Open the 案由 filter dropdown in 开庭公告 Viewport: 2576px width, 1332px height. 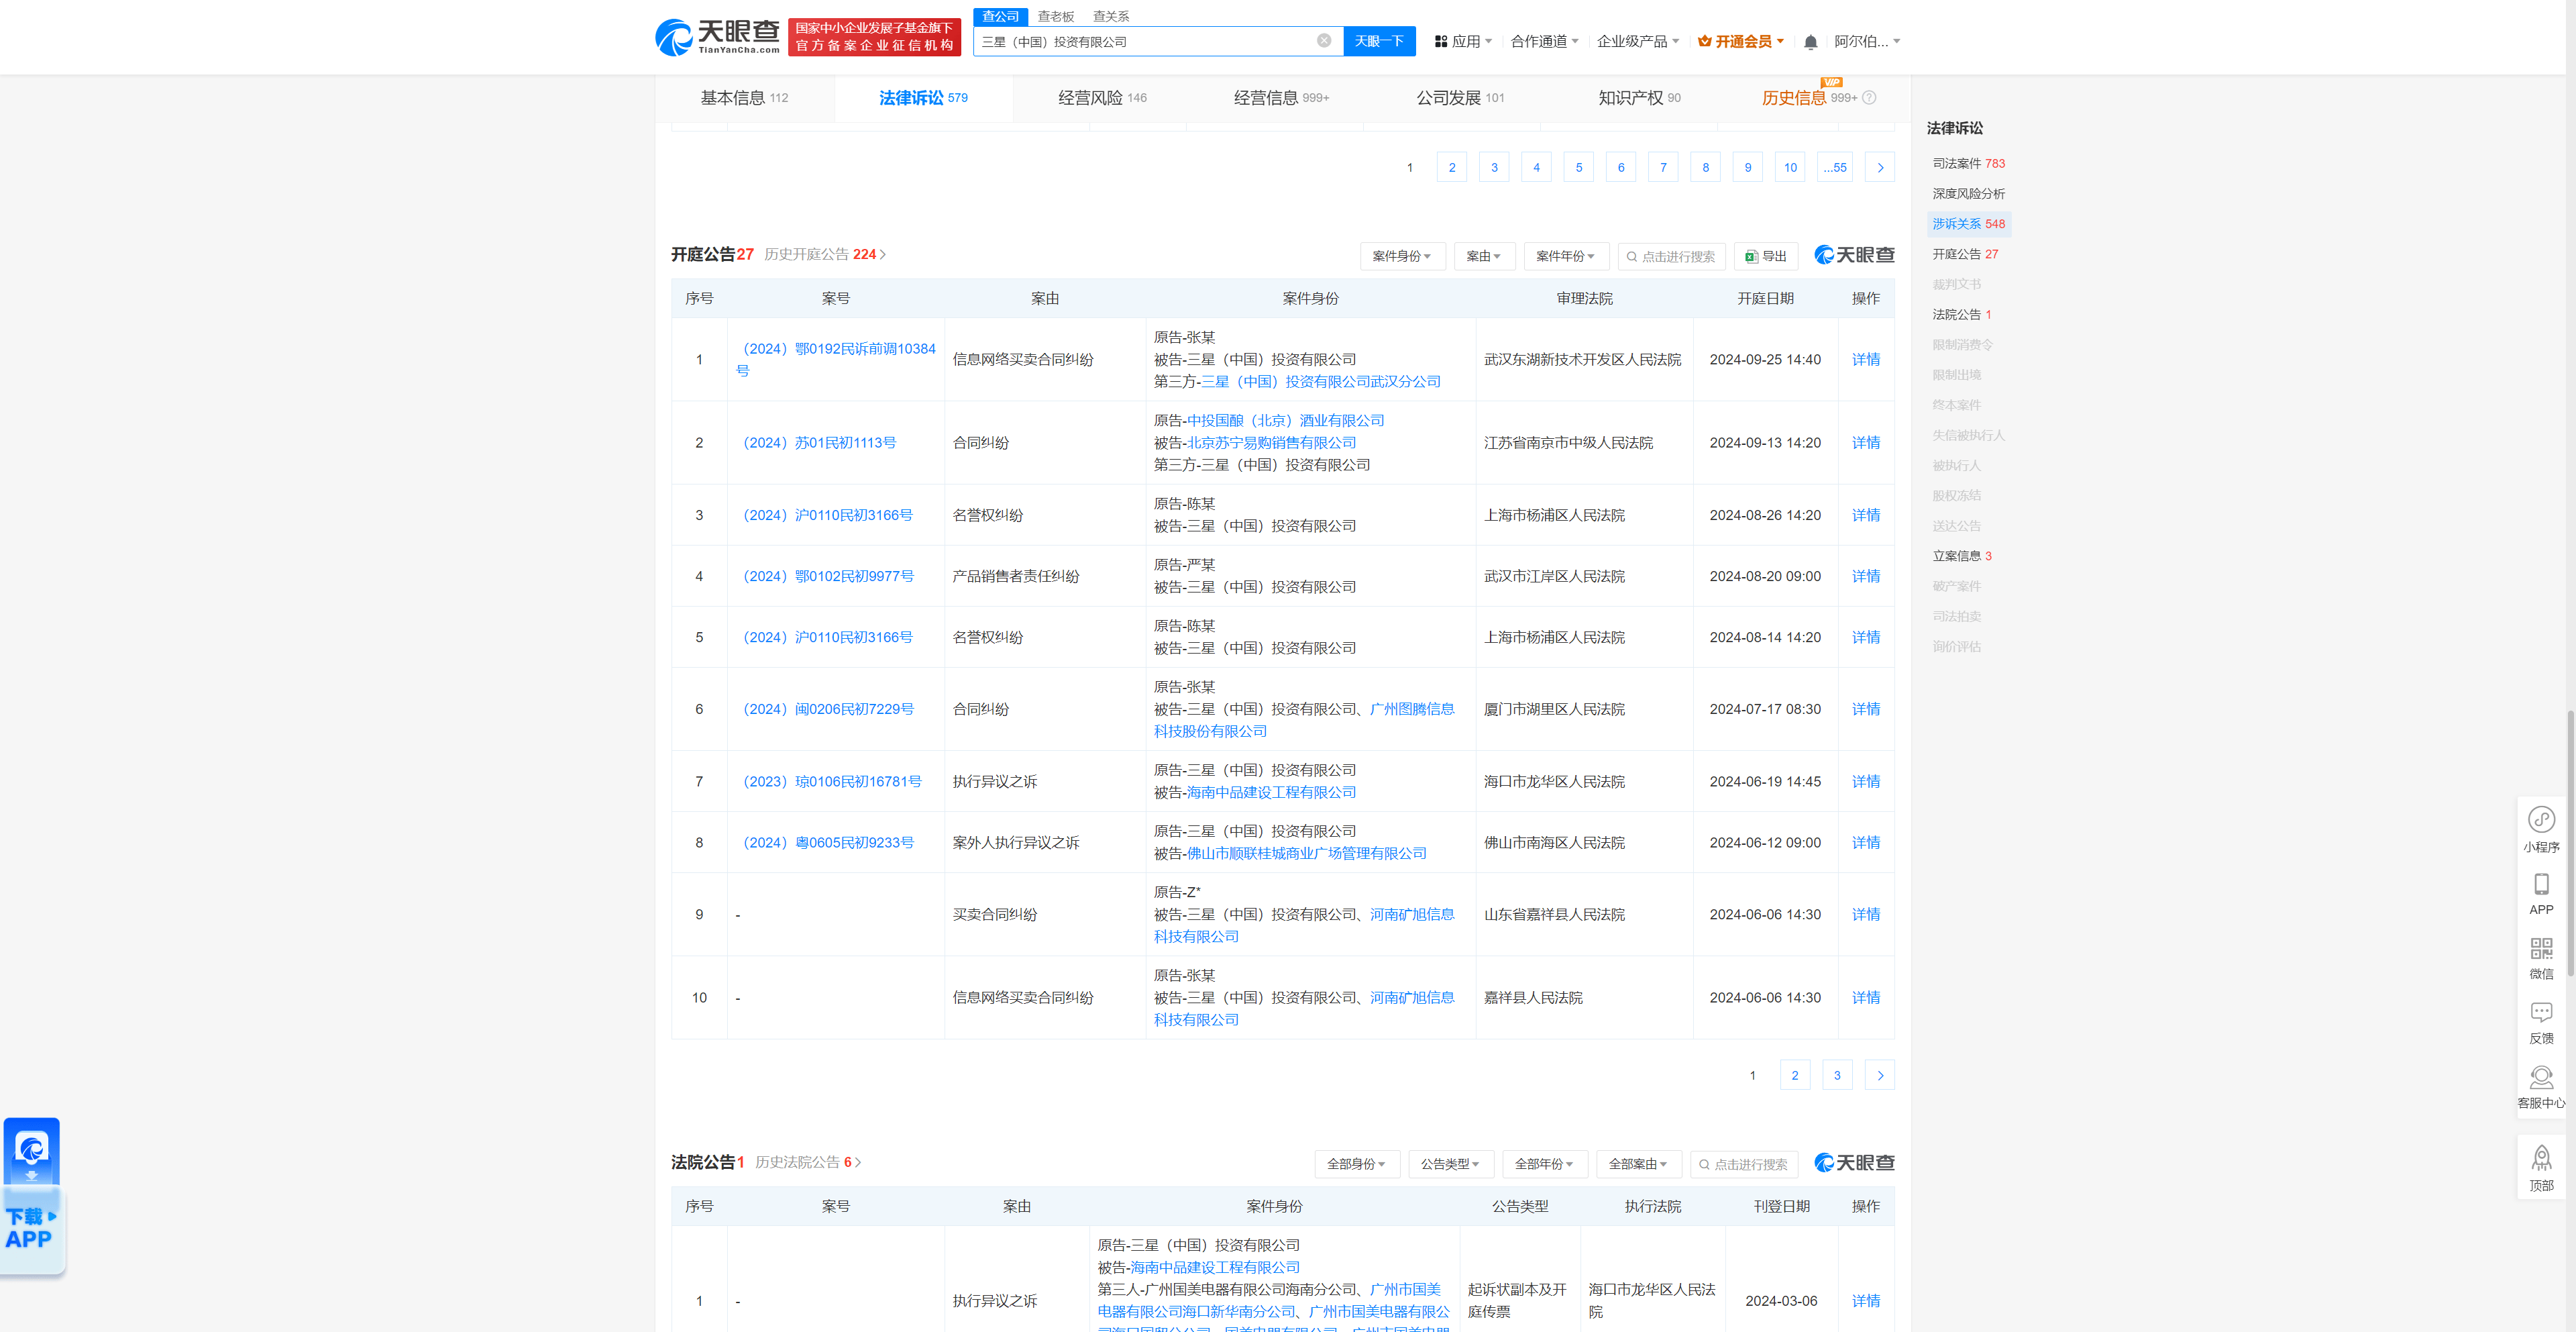[x=1484, y=256]
